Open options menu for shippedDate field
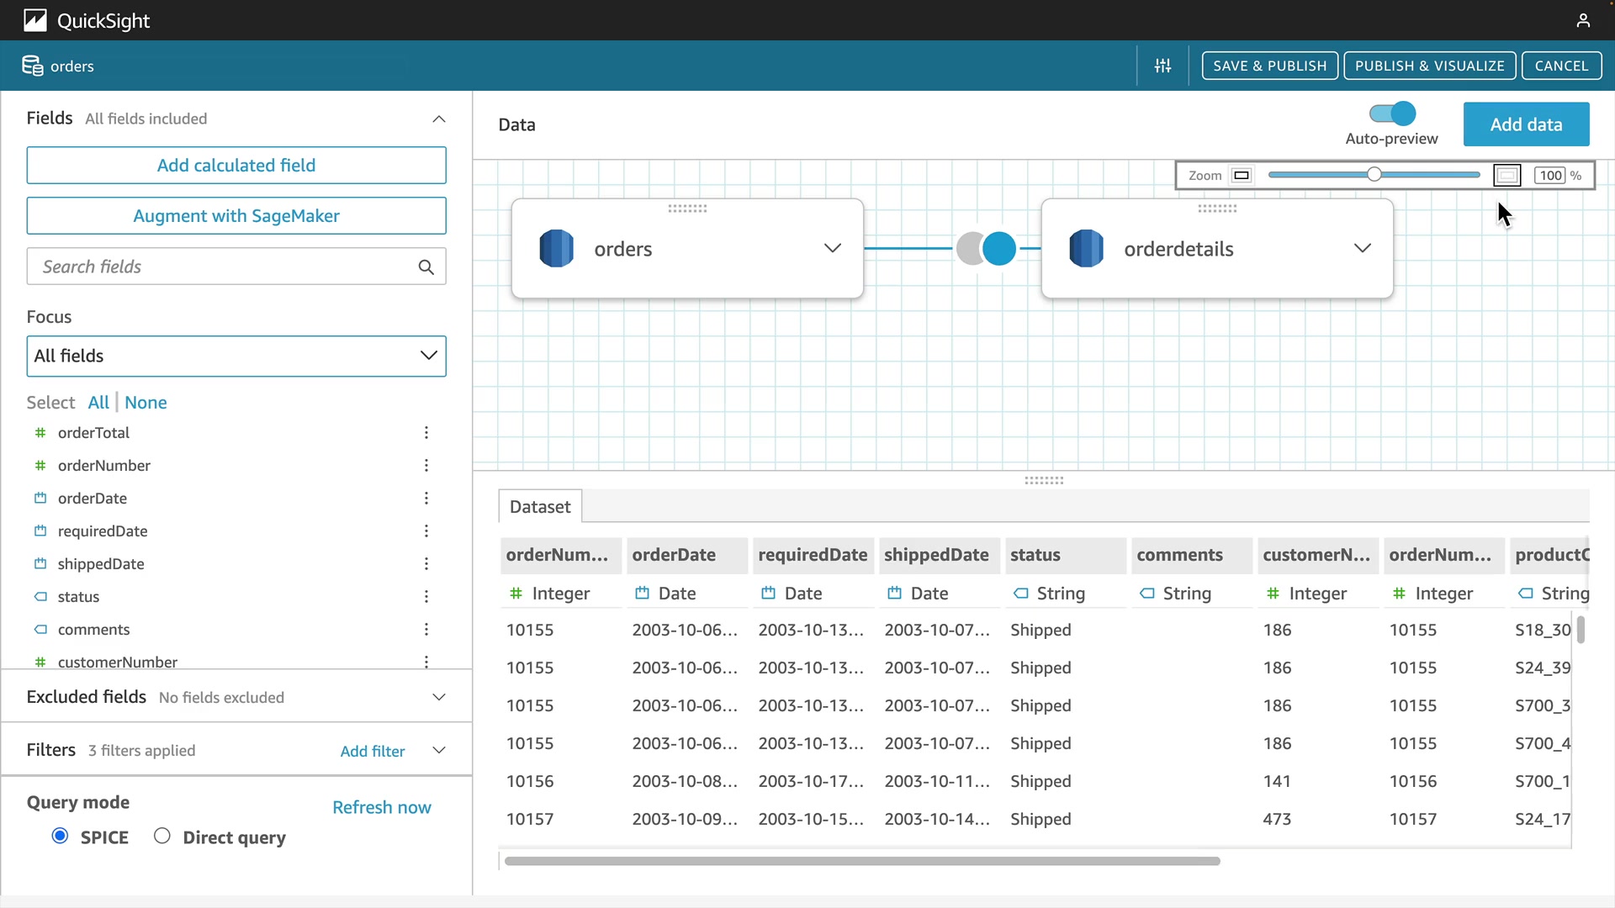The image size is (1615, 908). pos(426,564)
